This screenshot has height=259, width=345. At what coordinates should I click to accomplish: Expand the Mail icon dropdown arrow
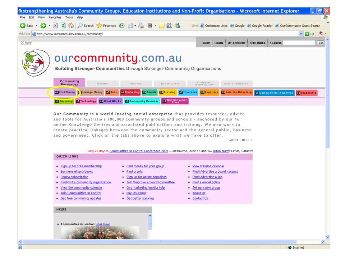tap(135, 26)
